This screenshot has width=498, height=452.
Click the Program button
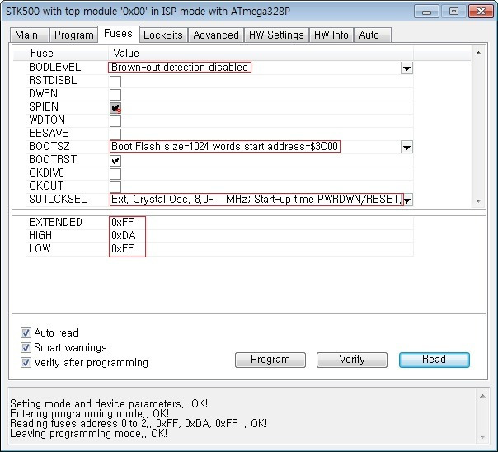point(270,360)
